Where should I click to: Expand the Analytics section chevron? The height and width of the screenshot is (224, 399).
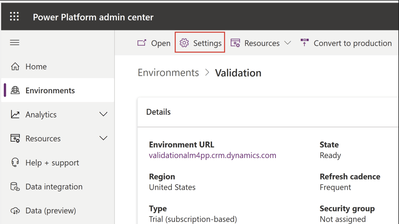[x=103, y=114]
